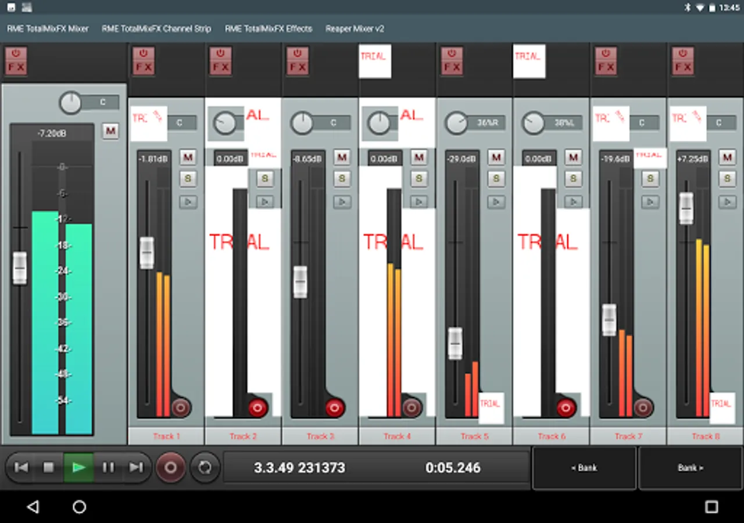
Task: Solo Track 1
Action: click(188, 179)
